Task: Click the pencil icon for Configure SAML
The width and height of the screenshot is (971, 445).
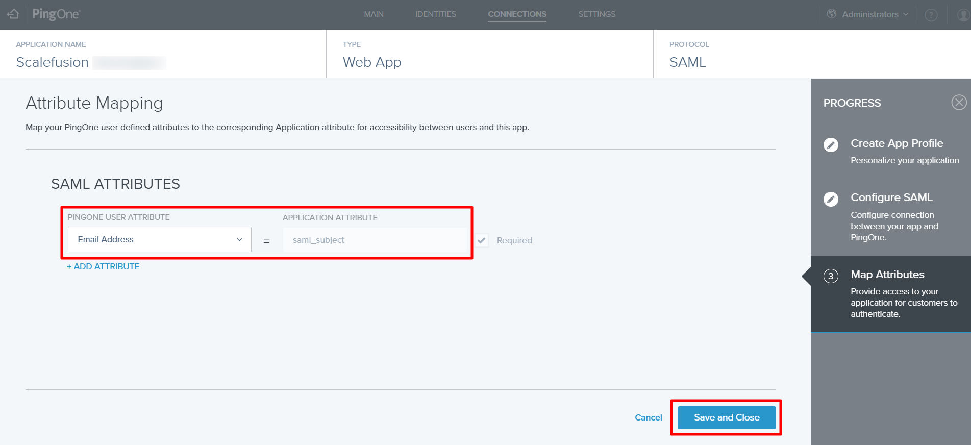Action: [831, 199]
